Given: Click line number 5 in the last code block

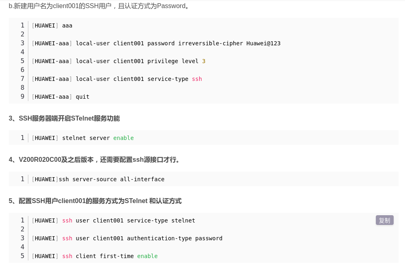Looking at the screenshot, I should tap(22, 256).
